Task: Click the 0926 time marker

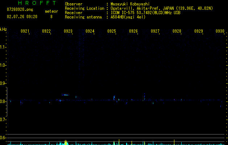Action: coord(133,31)
